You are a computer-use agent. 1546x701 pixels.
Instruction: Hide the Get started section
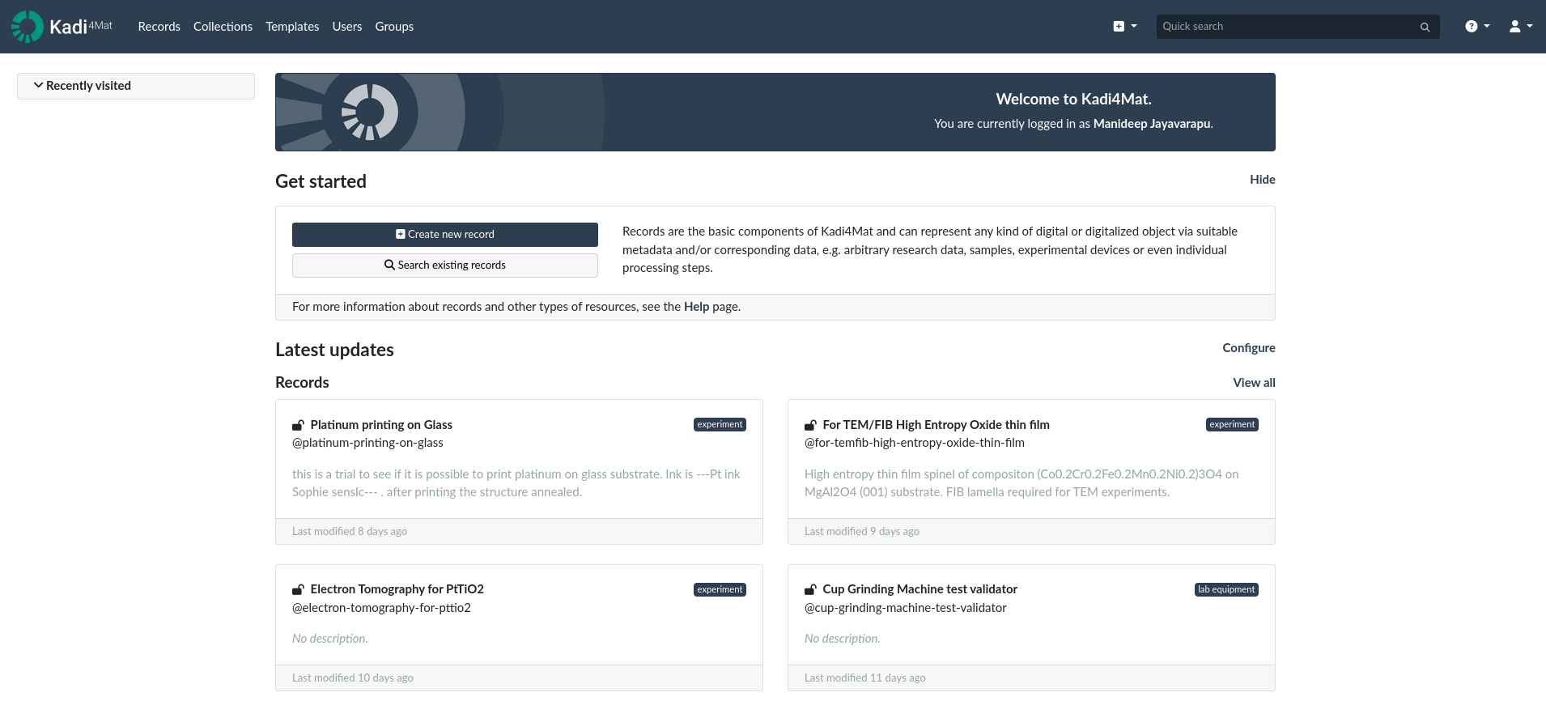(x=1262, y=180)
